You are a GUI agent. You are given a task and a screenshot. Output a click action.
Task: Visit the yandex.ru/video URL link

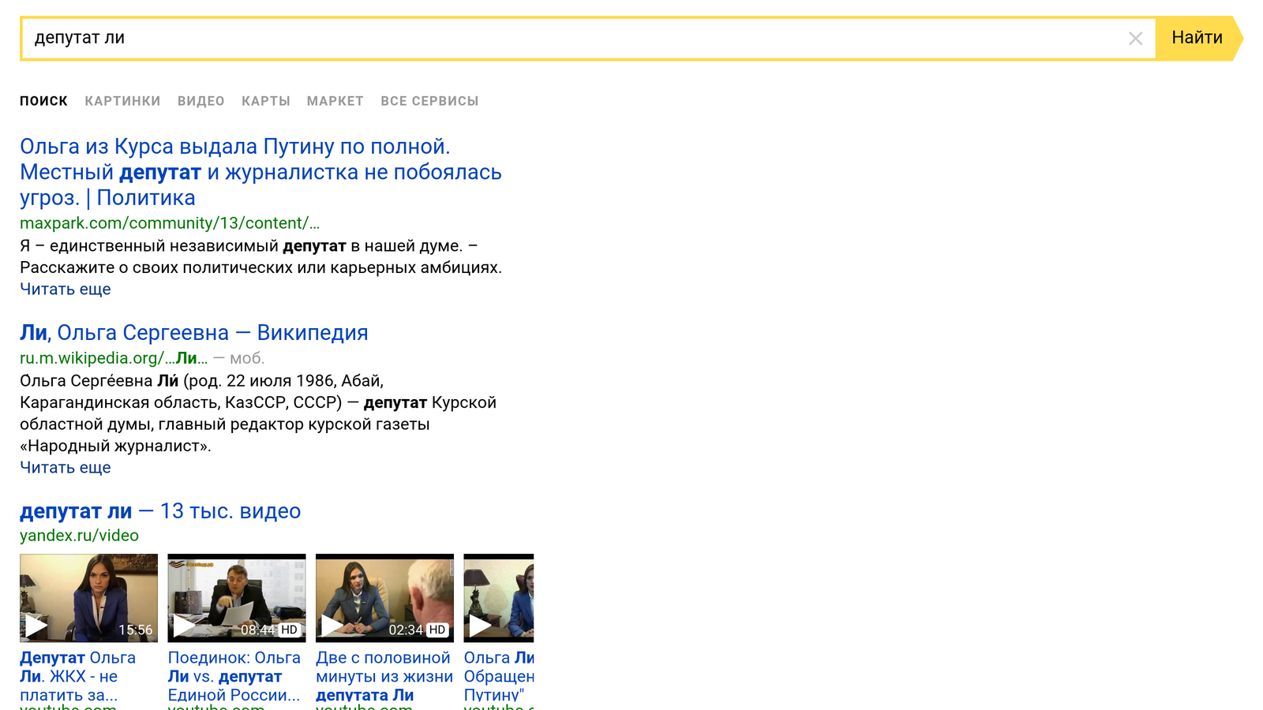79,536
